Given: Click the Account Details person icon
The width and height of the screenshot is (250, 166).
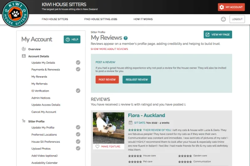Looking at the screenshot, I should (x=24, y=56).
